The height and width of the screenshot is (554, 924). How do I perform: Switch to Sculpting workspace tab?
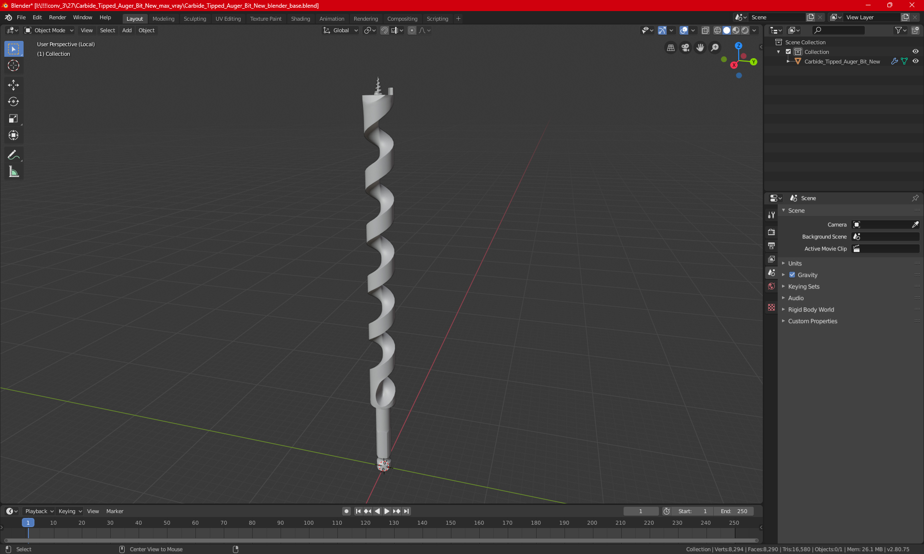(195, 19)
